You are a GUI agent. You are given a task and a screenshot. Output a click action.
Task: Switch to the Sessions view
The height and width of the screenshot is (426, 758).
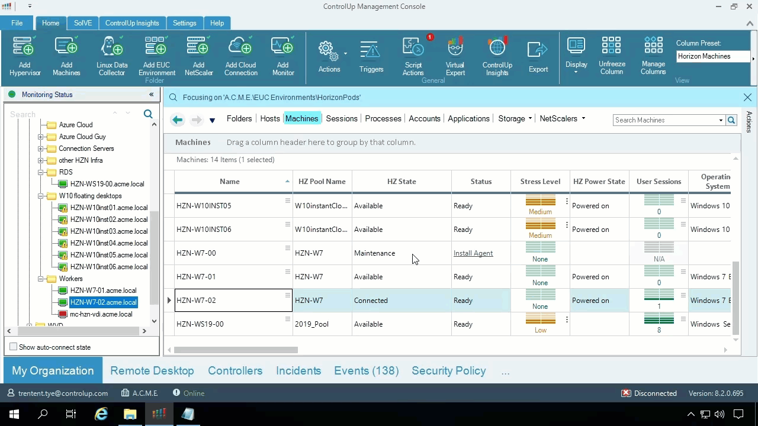342,118
